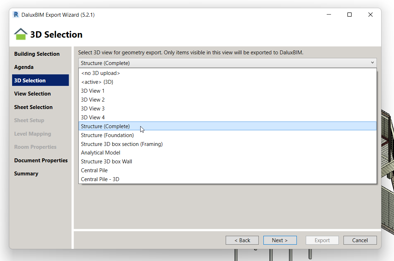
Task: Choose the <no 3D upload> option
Action: click(227, 73)
